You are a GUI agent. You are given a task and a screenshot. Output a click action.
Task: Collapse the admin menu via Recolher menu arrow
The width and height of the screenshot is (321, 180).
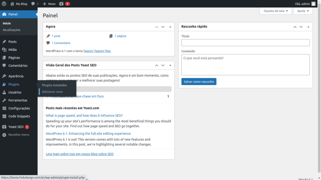tap(3, 135)
